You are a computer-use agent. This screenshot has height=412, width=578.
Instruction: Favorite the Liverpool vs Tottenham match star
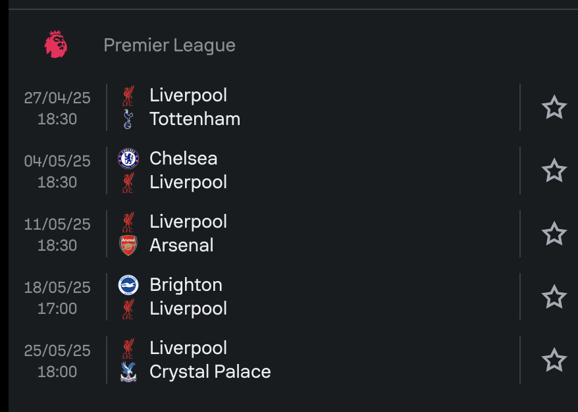(554, 107)
